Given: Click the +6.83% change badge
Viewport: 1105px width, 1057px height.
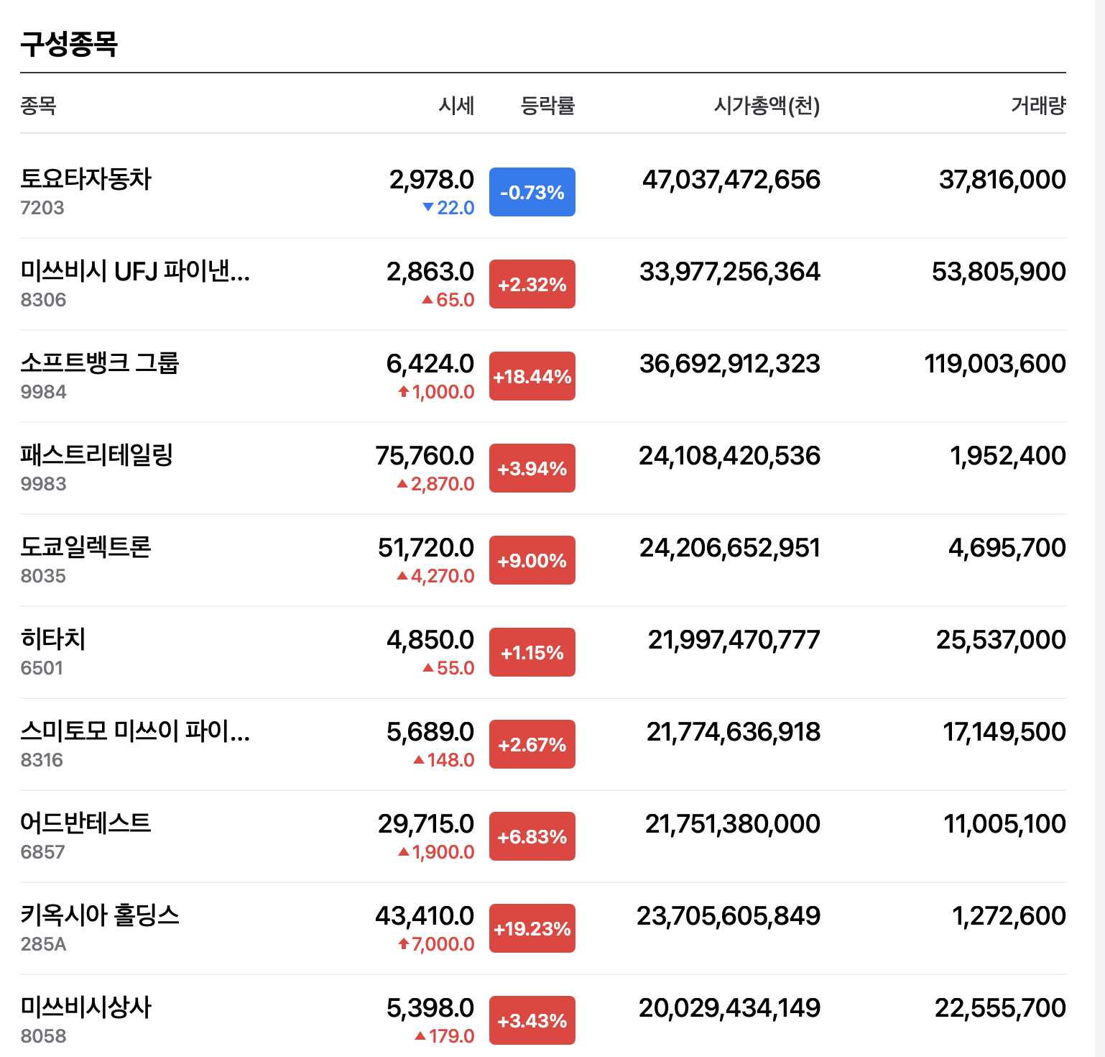Looking at the screenshot, I should (x=532, y=836).
